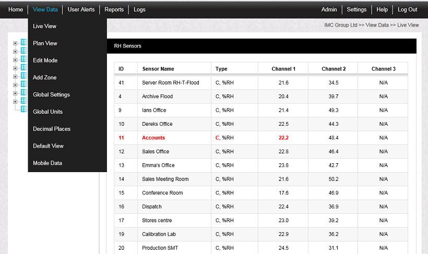Choose Plan View in the View Data menu
Screen dimensions: 428x254
[x=45, y=43]
